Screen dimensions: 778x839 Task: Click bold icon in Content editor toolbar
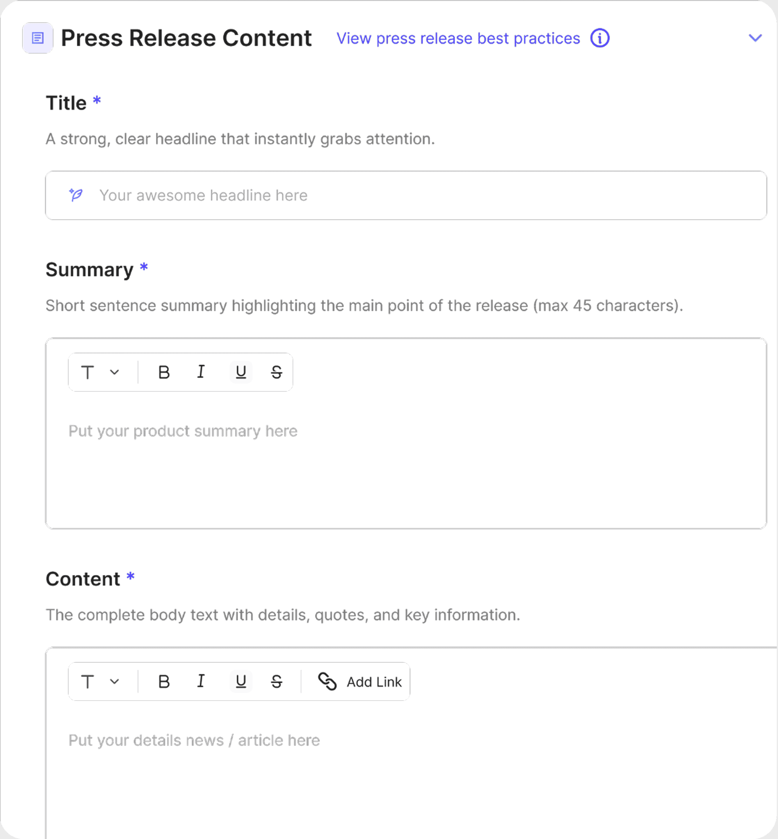coord(164,681)
